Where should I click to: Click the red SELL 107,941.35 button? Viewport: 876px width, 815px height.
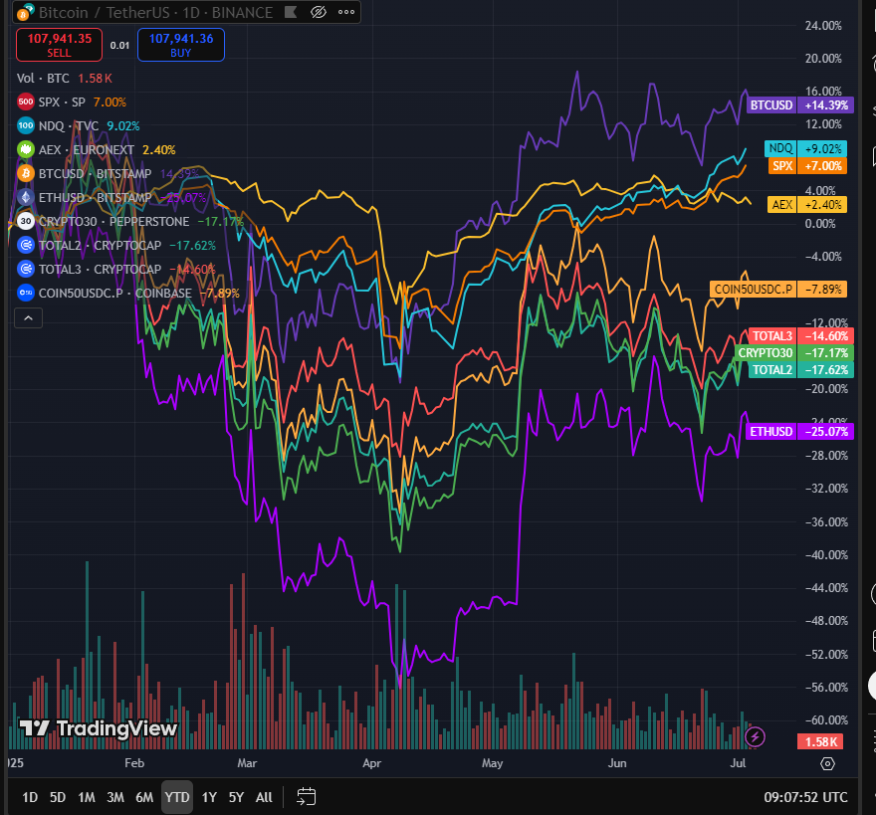59,45
